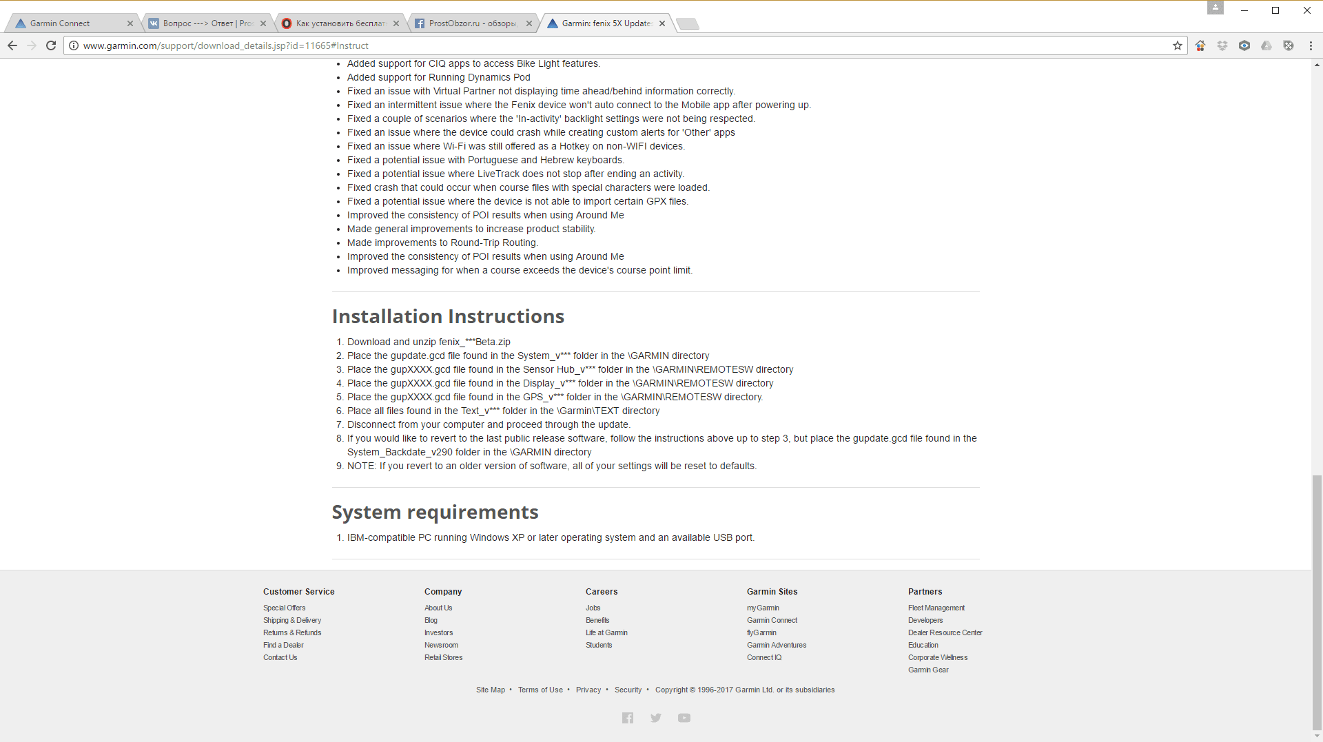
Task: Click the System requirements heading
Action: tap(435, 512)
